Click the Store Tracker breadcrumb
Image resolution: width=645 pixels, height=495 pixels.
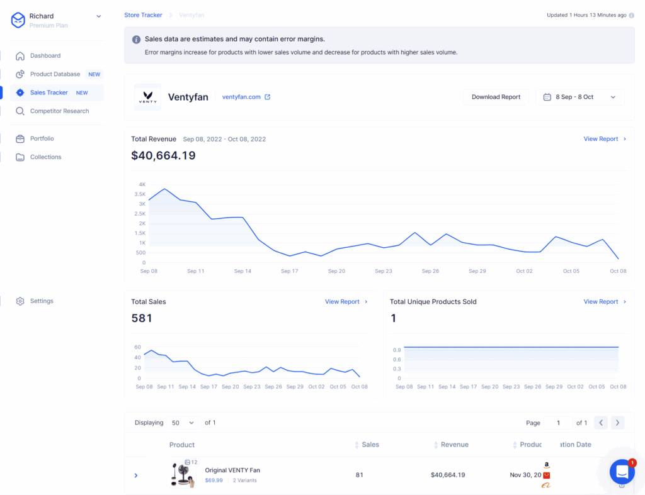[143, 15]
